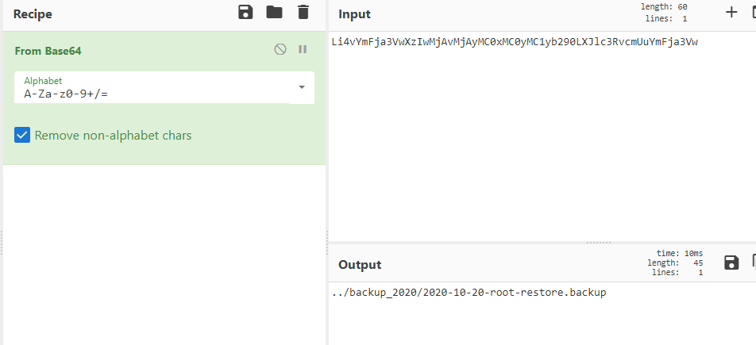Set breakpoint on From Base64 operation

(303, 49)
